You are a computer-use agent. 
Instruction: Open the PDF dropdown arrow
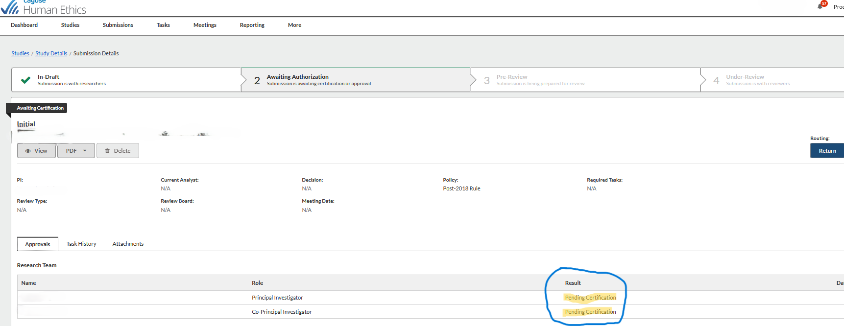coord(85,151)
